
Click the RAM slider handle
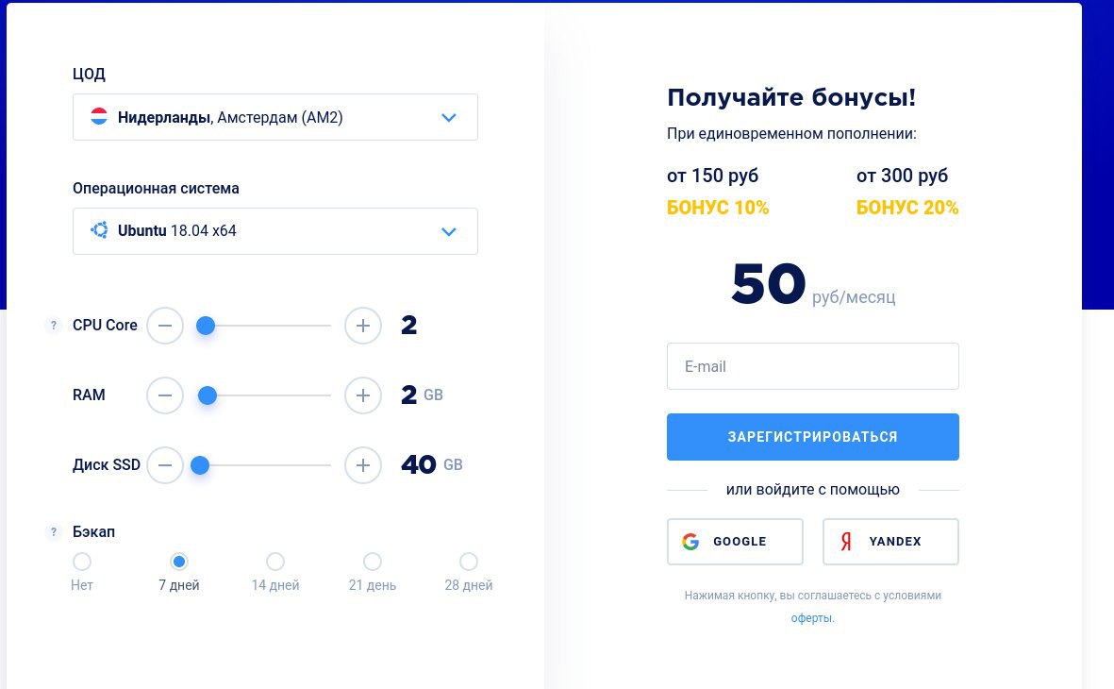(x=208, y=395)
